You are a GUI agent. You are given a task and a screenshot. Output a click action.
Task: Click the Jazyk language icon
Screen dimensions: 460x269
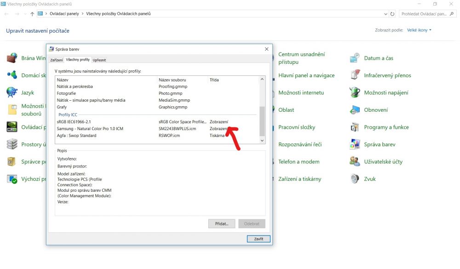(12, 93)
